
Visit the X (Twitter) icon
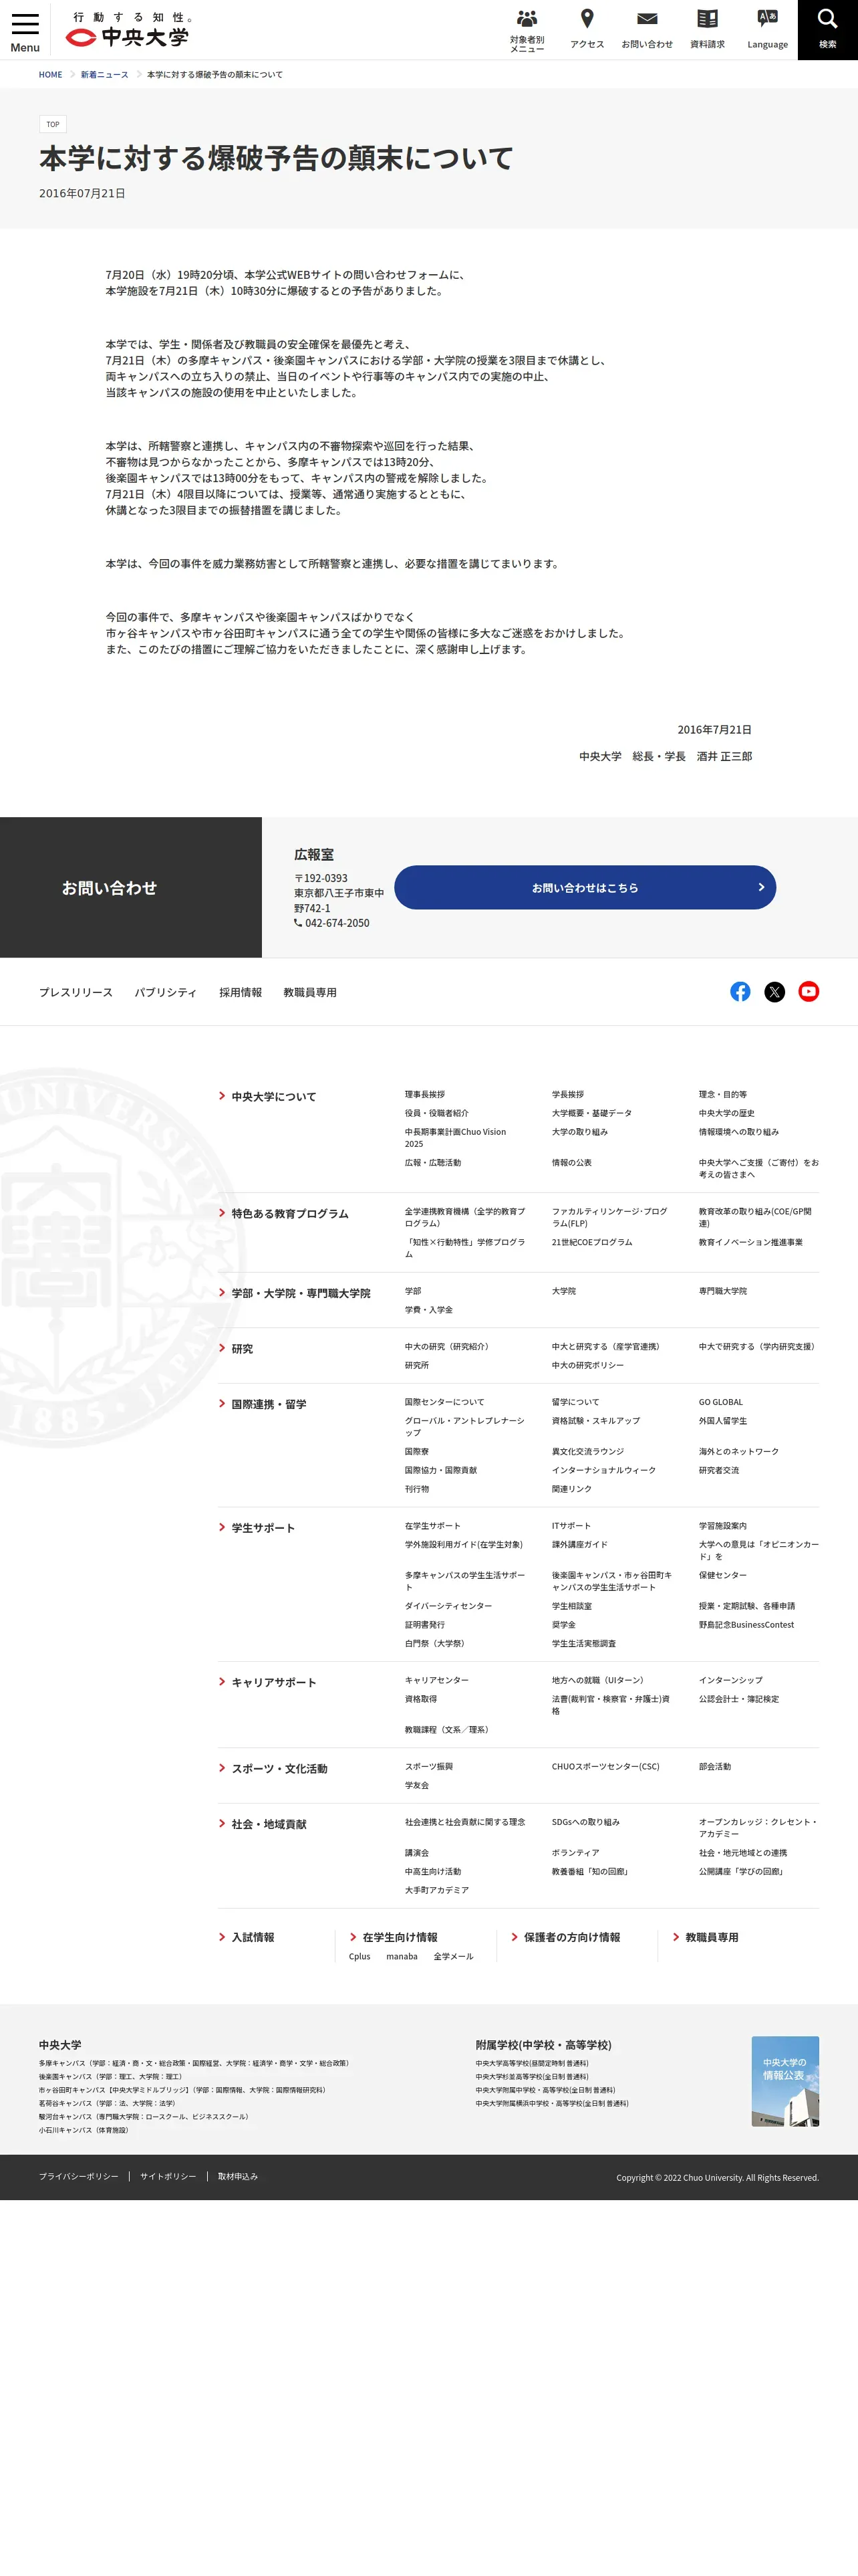[774, 991]
